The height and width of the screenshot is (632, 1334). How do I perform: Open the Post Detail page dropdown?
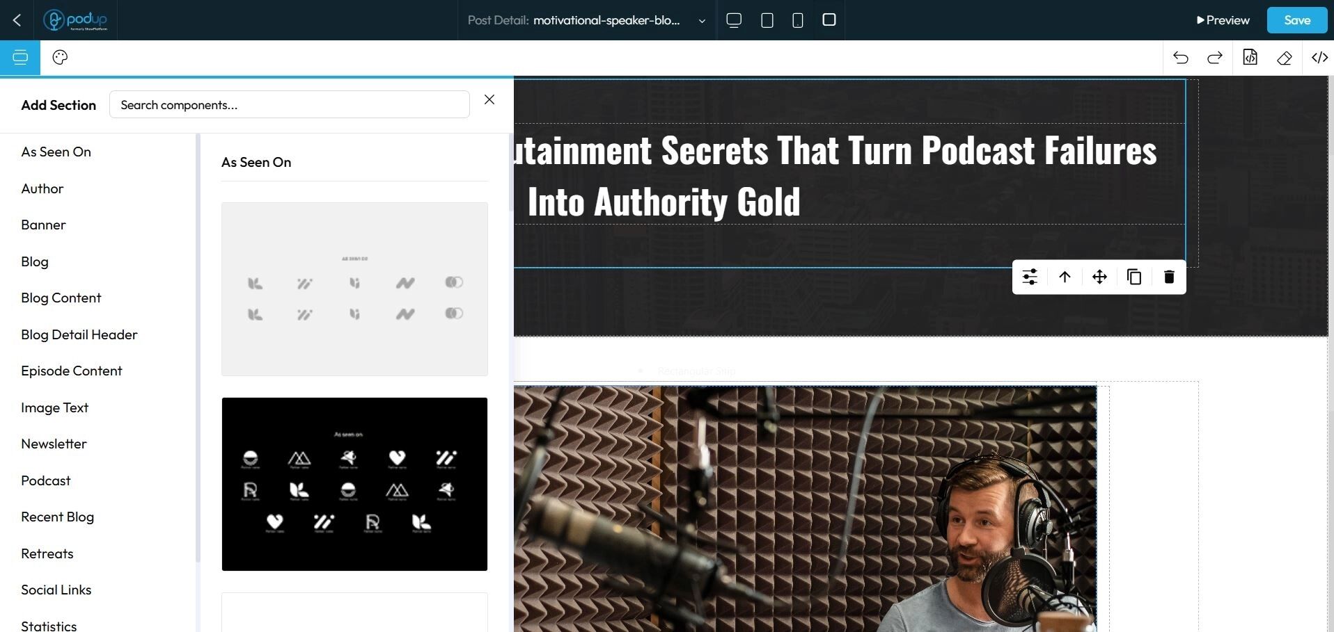click(x=587, y=20)
